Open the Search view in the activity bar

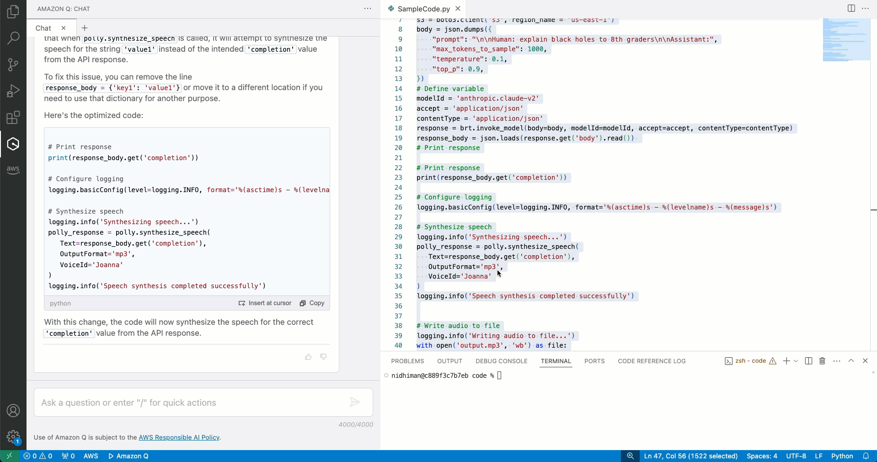pos(13,38)
